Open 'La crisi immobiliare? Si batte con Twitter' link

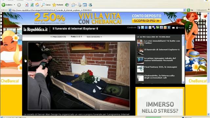tap(162, 42)
